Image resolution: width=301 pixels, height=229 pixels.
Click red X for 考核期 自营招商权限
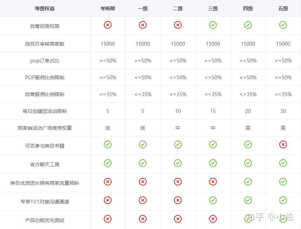[x=108, y=25]
